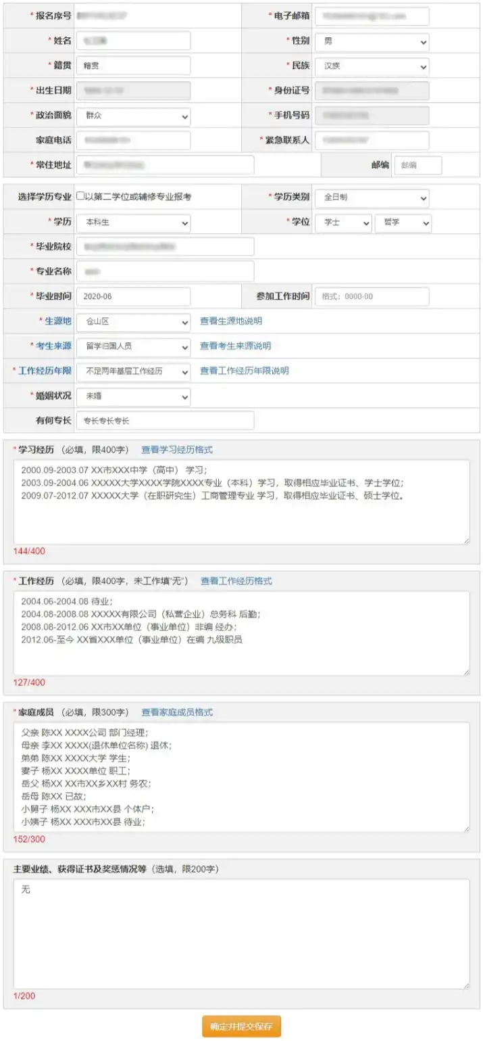Focus the 参加工作时间 input field

pos(372,297)
